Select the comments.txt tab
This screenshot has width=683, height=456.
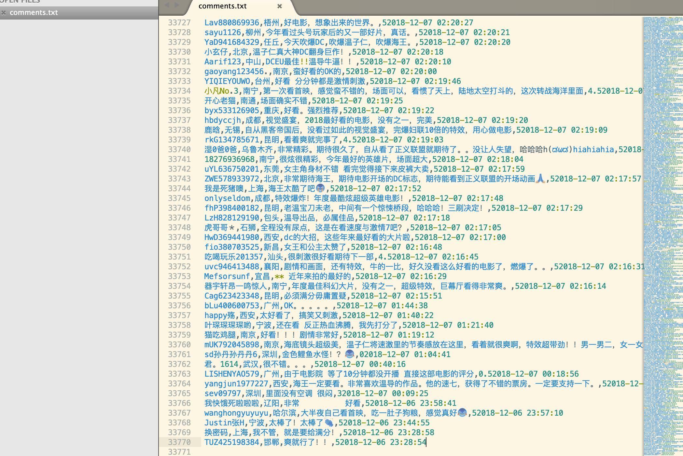pos(222,6)
